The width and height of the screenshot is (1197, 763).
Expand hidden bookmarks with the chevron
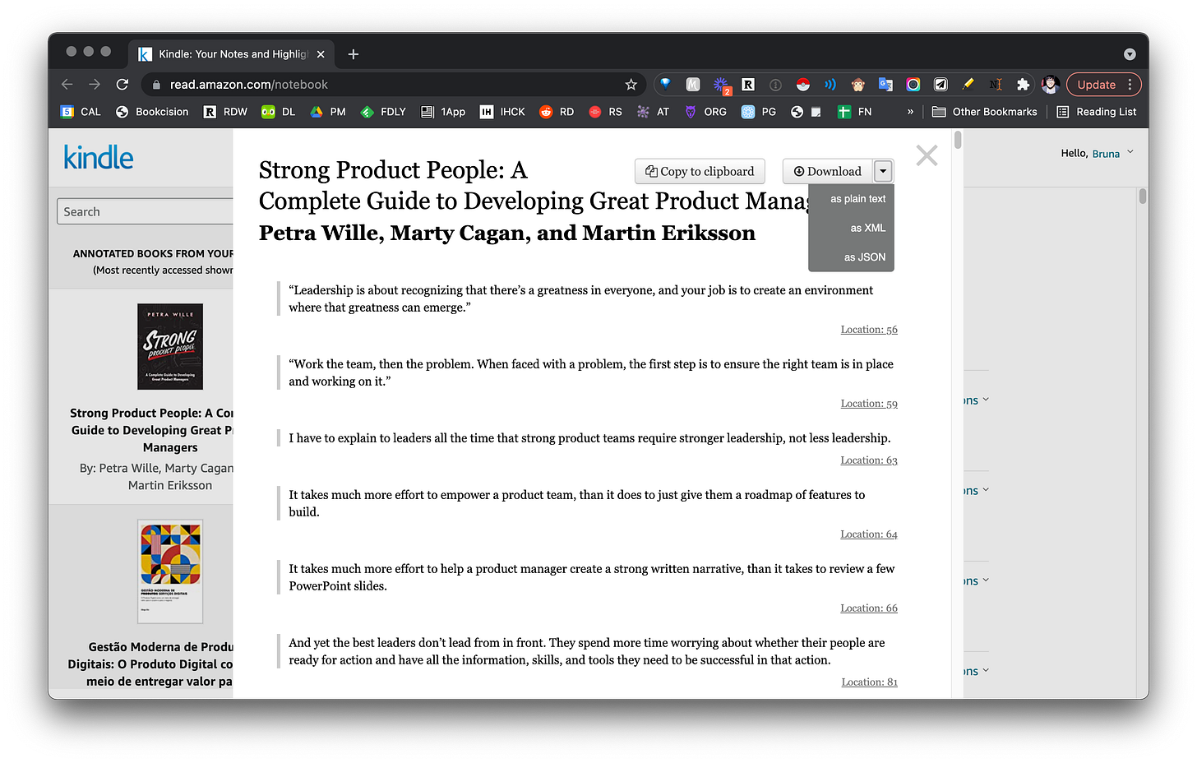910,112
